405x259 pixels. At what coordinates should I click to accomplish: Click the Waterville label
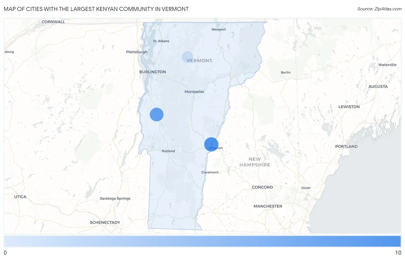click(387, 65)
